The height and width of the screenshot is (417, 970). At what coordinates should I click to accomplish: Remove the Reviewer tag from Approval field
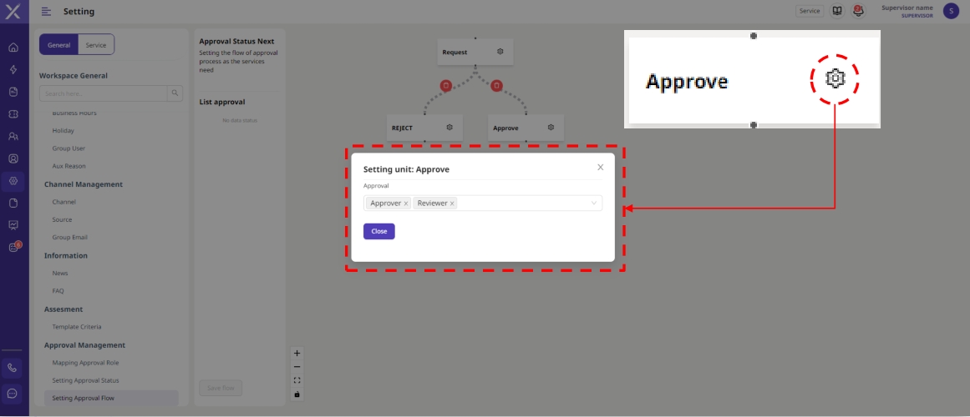pos(452,203)
